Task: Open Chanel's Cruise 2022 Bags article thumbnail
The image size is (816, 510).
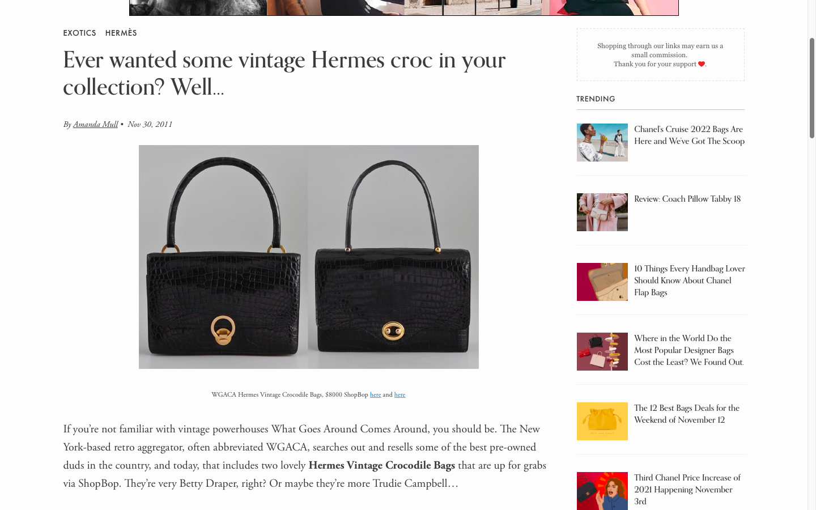Action: 602,142
